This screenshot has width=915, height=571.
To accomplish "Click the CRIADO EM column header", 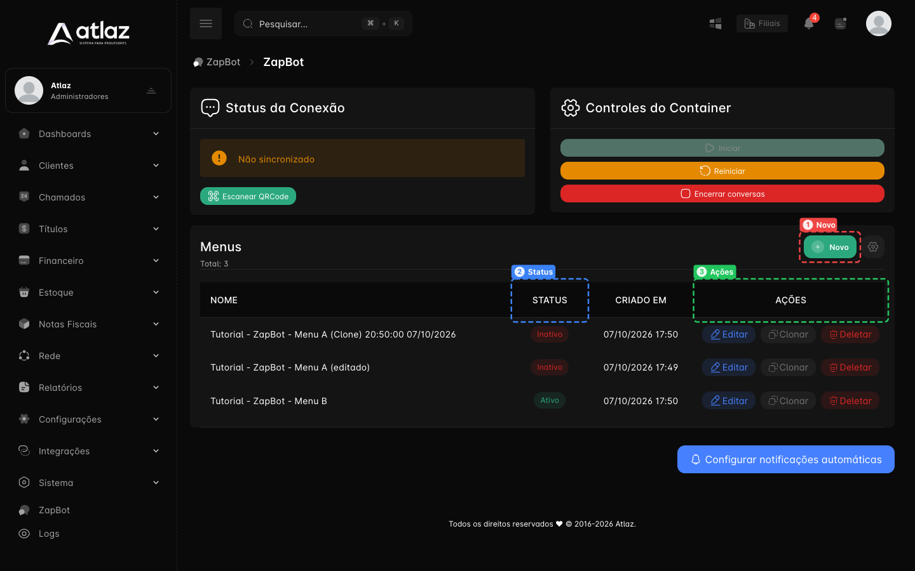I will [x=640, y=300].
